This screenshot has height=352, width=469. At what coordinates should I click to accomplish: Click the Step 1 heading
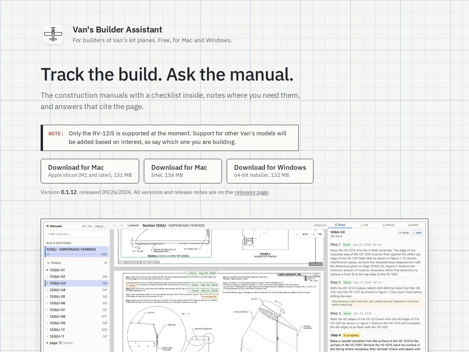[335, 244]
